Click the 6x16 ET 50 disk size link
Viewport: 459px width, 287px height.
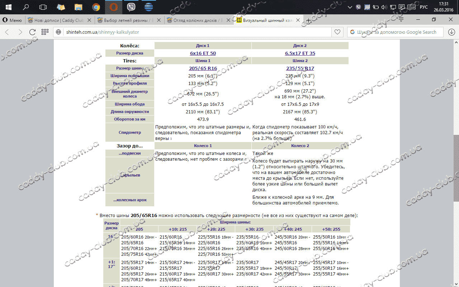click(203, 53)
